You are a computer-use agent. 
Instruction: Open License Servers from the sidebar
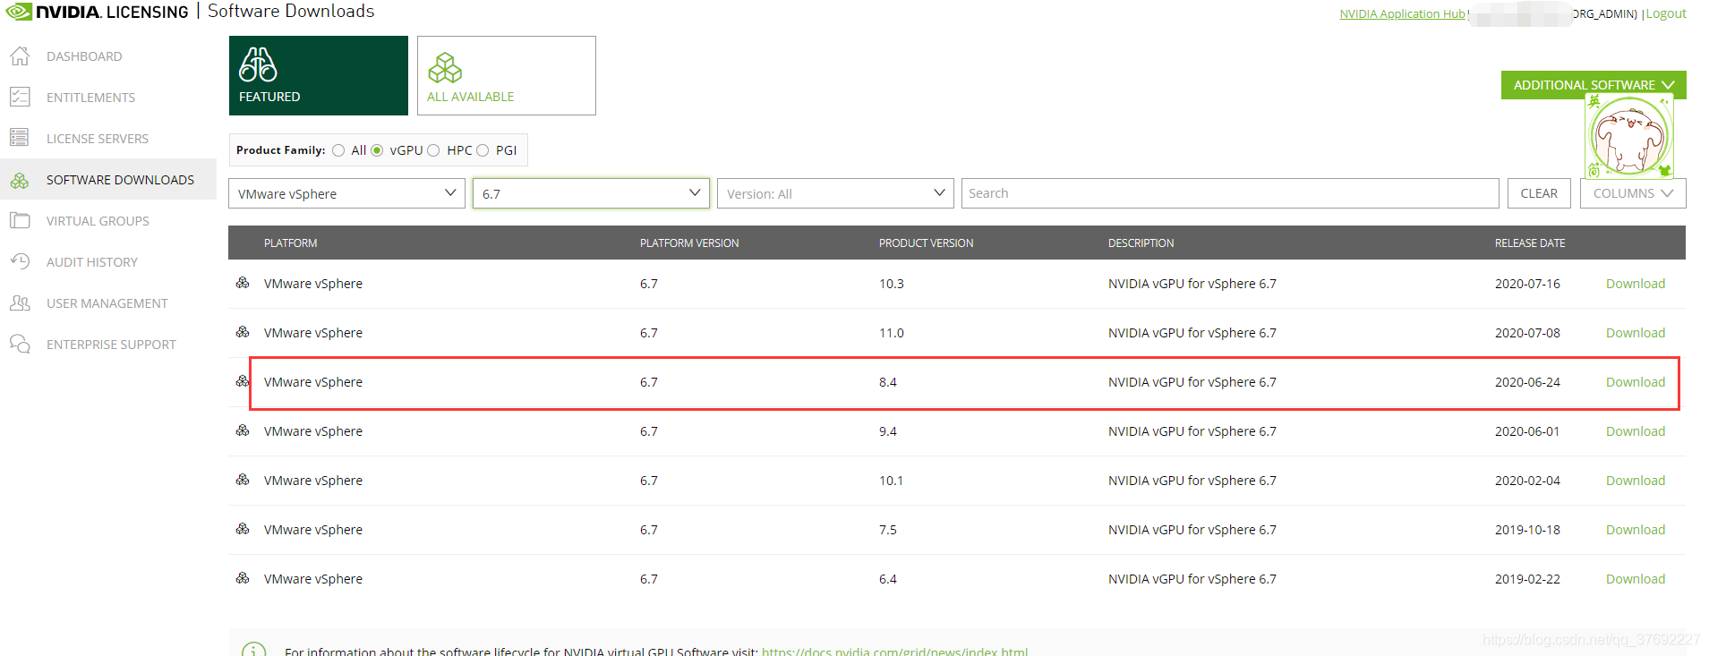tap(98, 139)
